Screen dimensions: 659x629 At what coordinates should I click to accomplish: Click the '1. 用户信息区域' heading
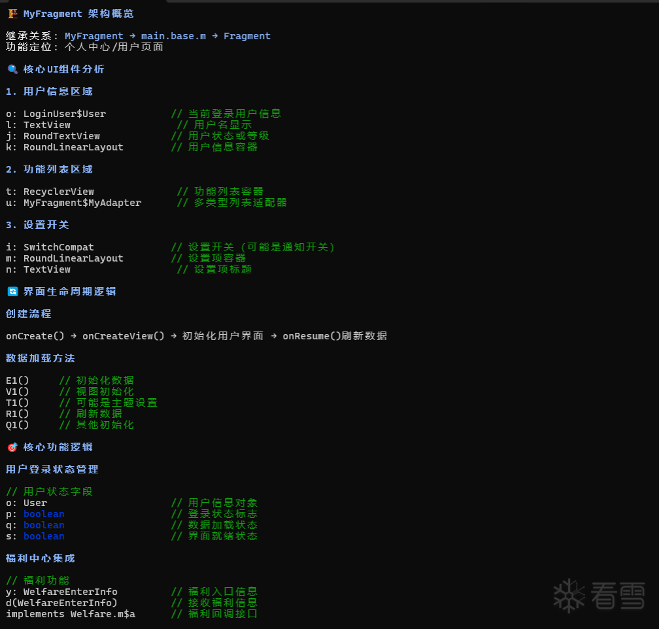coord(49,92)
